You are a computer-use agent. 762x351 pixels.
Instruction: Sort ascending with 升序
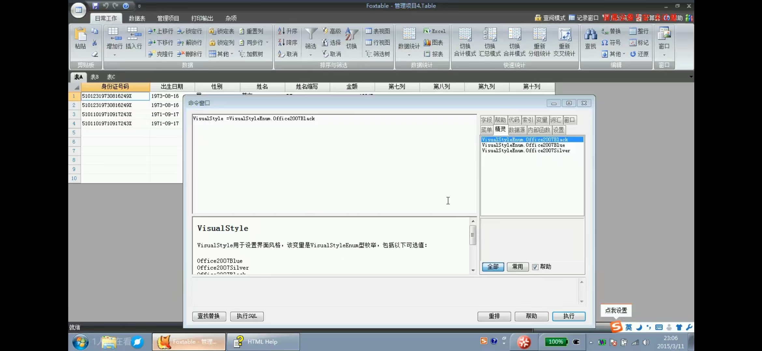288,31
